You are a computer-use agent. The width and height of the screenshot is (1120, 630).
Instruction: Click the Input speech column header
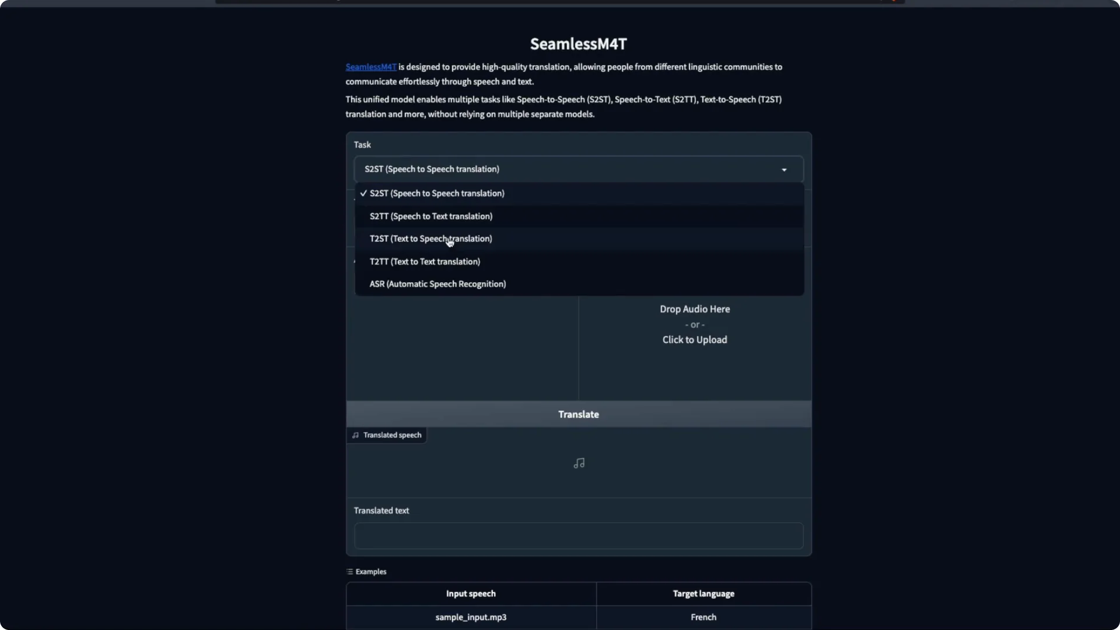[x=471, y=593]
